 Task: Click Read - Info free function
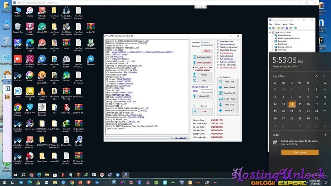[228, 81]
